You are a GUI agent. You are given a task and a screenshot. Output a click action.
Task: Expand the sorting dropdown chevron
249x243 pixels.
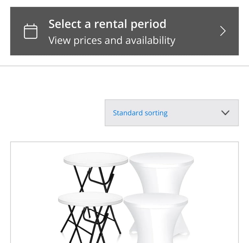(225, 113)
